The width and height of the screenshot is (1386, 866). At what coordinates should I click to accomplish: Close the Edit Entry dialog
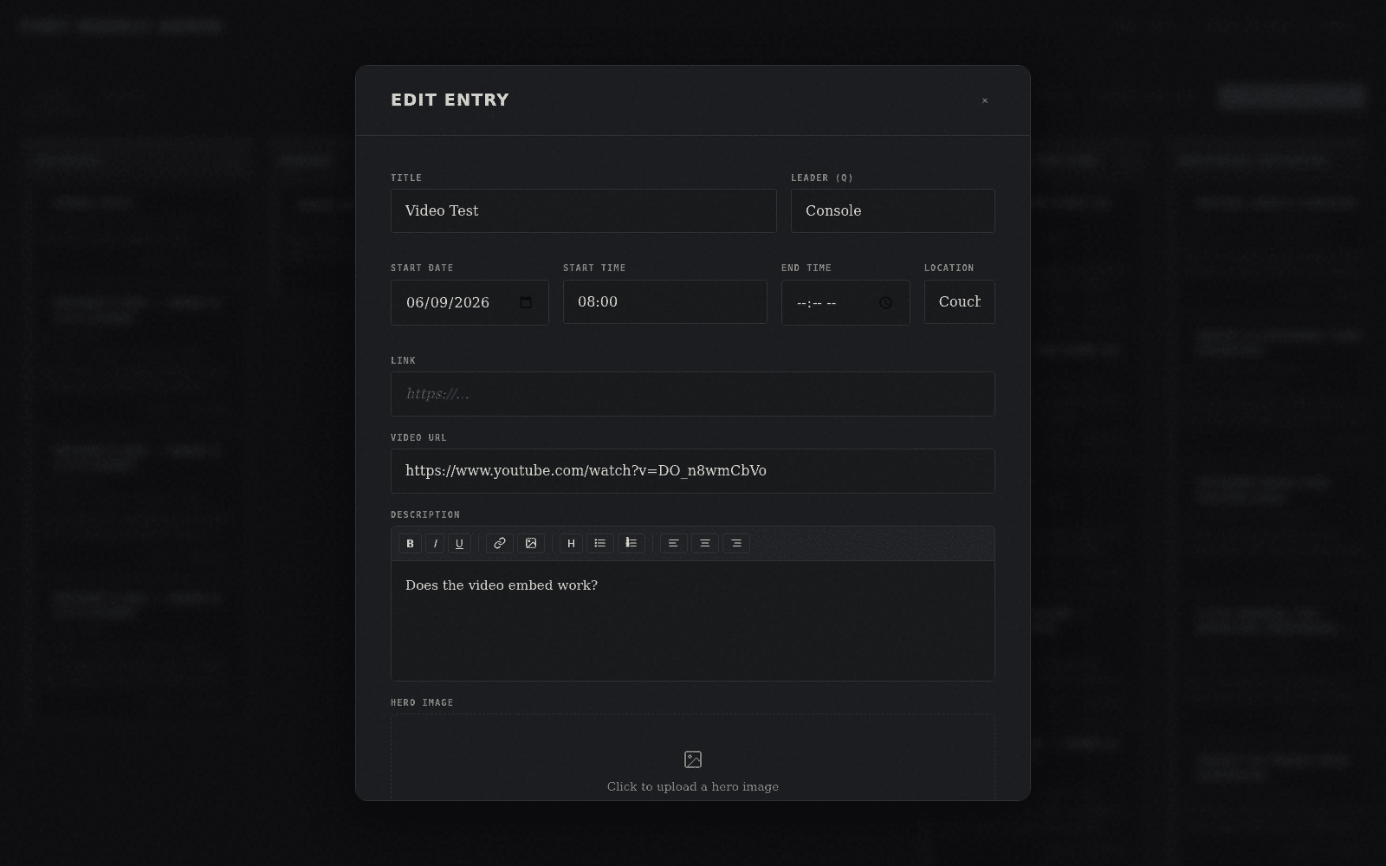985,100
